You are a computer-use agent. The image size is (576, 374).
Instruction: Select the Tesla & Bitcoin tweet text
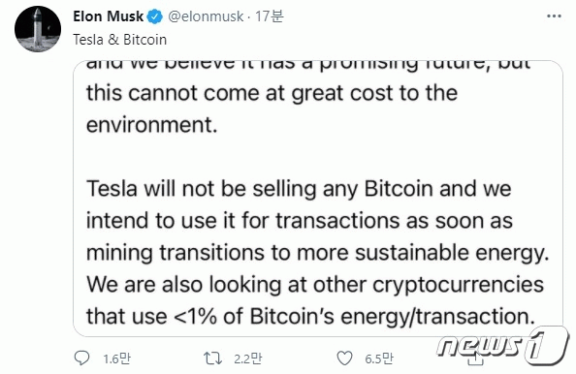pos(119,40)
